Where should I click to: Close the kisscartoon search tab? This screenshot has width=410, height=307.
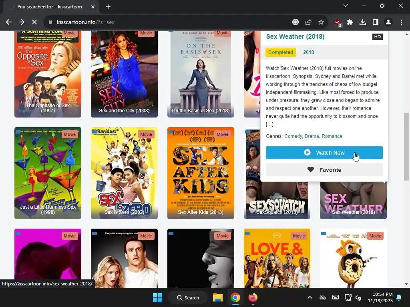tap(93, 7)
